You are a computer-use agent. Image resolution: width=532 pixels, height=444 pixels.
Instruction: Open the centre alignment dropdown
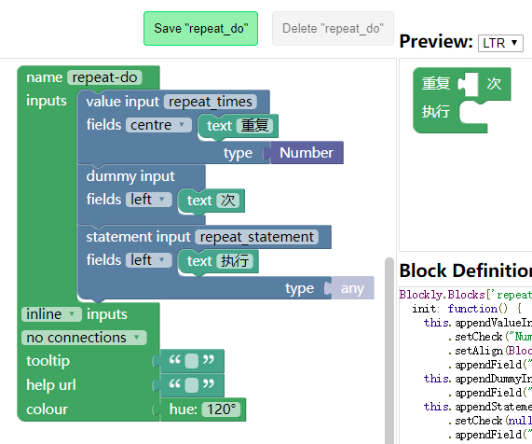click(x=158, y=125)
